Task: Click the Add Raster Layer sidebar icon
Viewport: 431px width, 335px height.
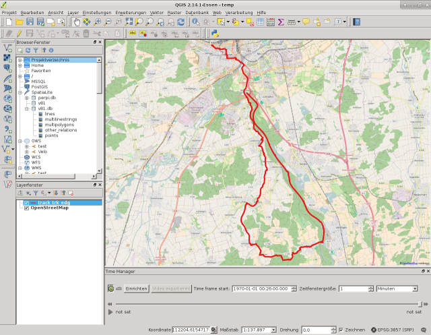Action: 7,58
